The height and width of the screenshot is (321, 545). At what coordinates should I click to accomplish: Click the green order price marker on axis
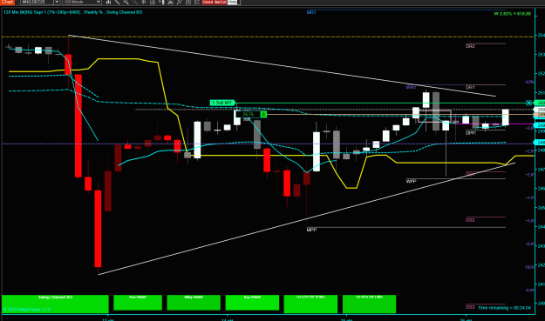pyautogui.click(x=540, y=103)
